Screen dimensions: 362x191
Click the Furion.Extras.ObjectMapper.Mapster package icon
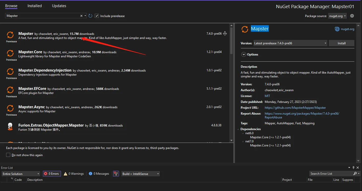tap(10, 127)
